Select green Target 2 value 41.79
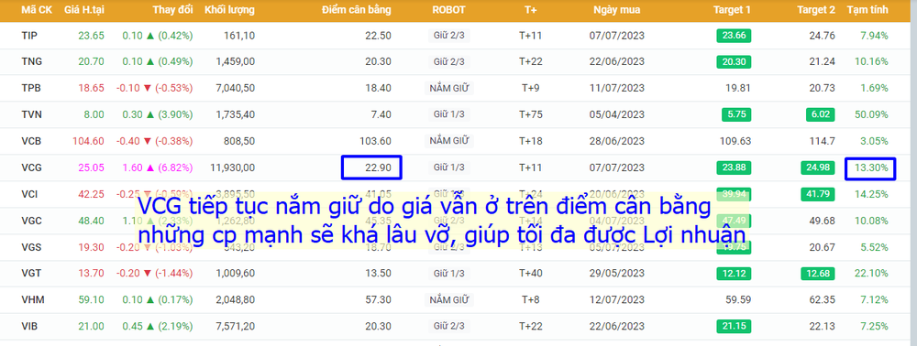Viewport: 917px width, 346px height. coord(818,194)
